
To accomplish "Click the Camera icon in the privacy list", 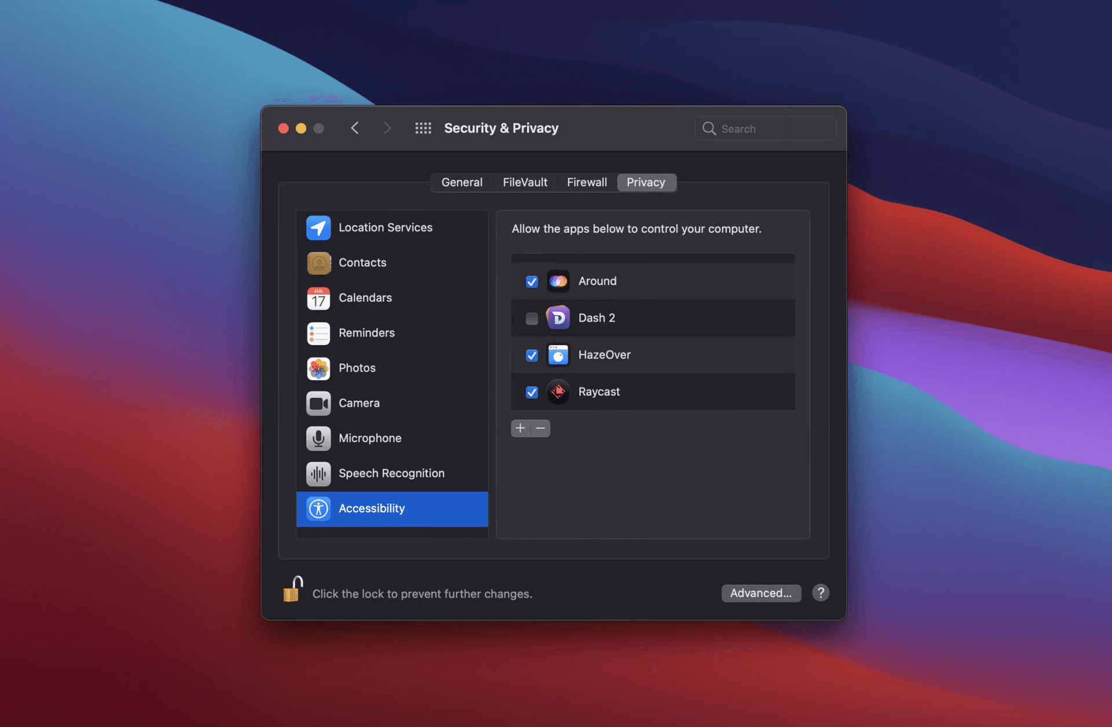I will [319, 403].
